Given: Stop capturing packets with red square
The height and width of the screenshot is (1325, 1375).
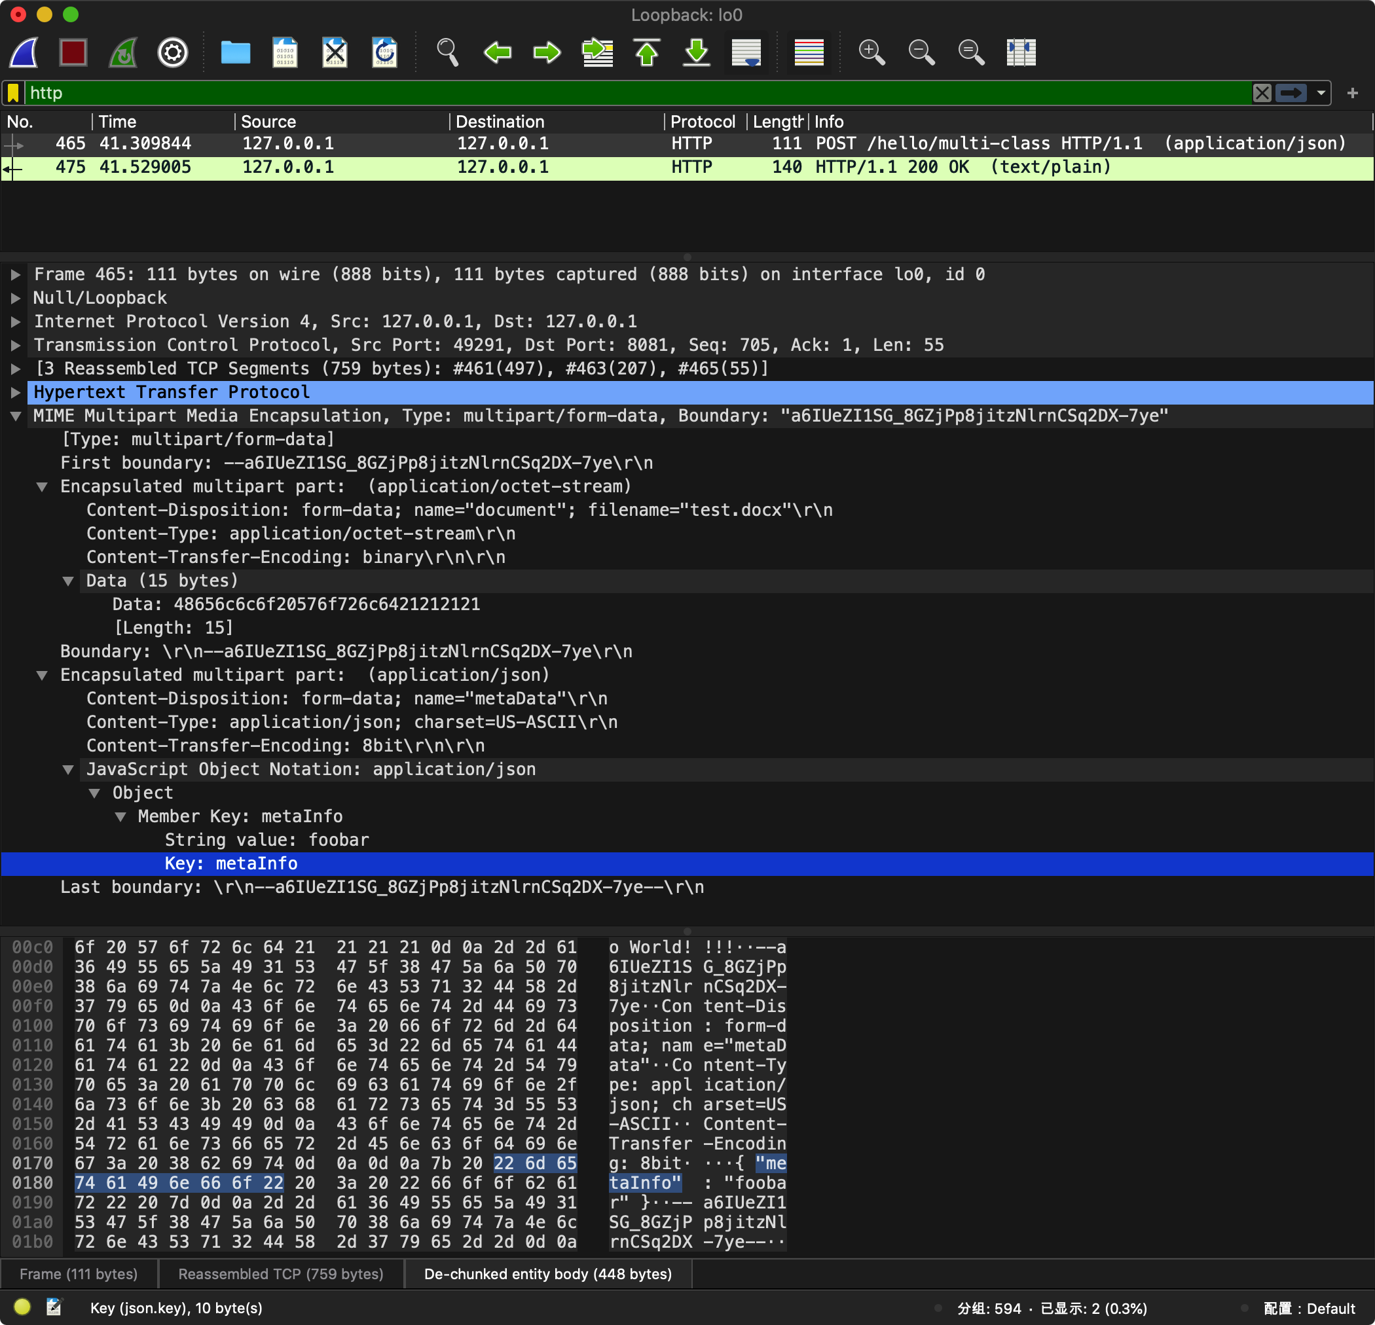Looking at the screenshot, I should [x=73, y=52].
